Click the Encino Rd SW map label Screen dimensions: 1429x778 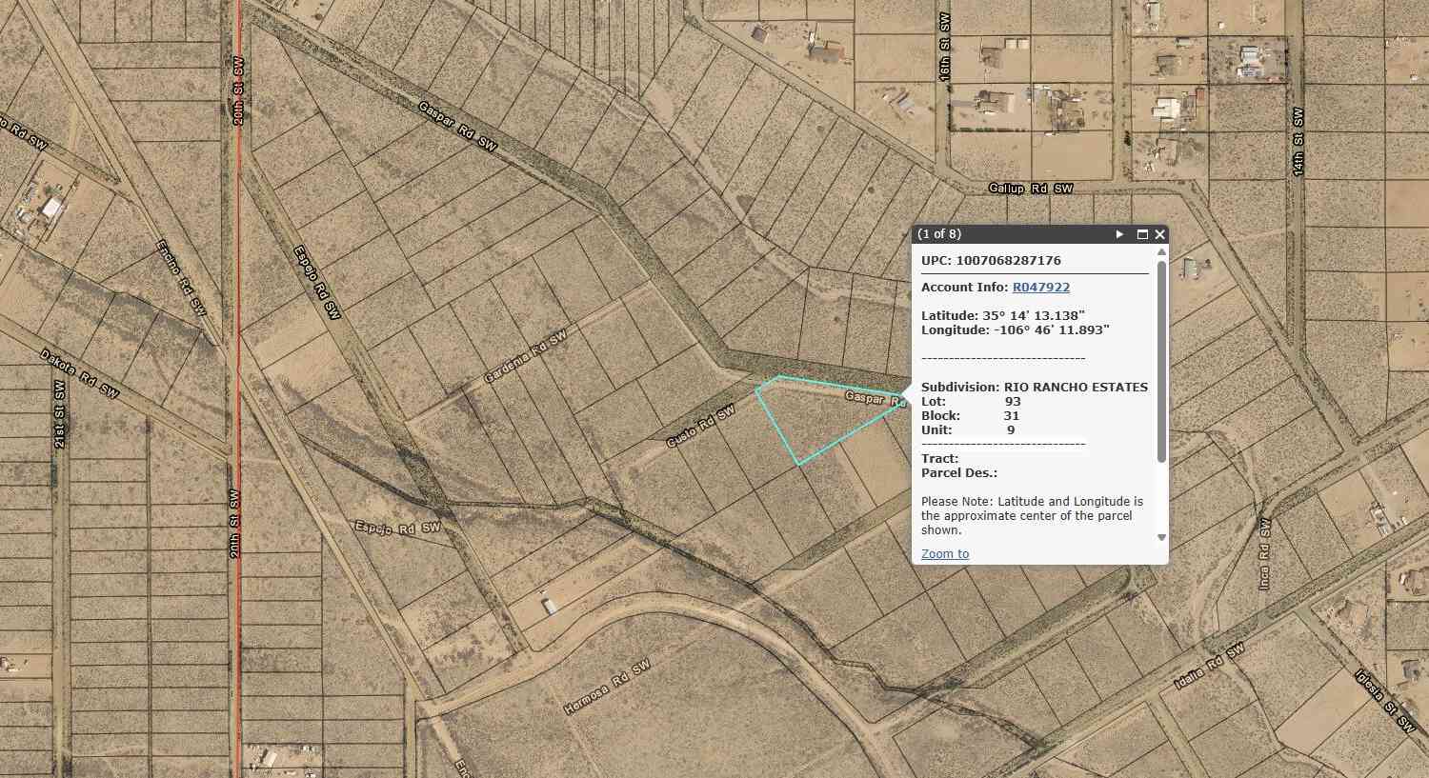pyautogui.click(x=181, y=277)
